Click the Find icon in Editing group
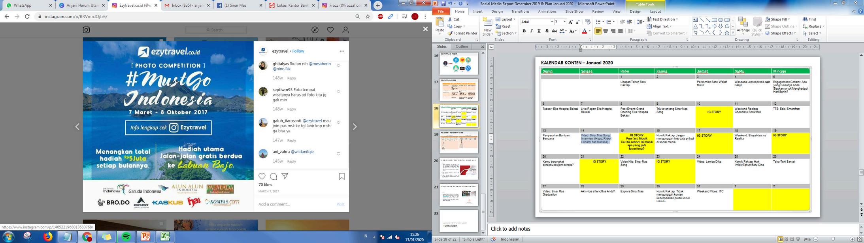864x243 pixels. pyautogui.click(x=805, y=19)
